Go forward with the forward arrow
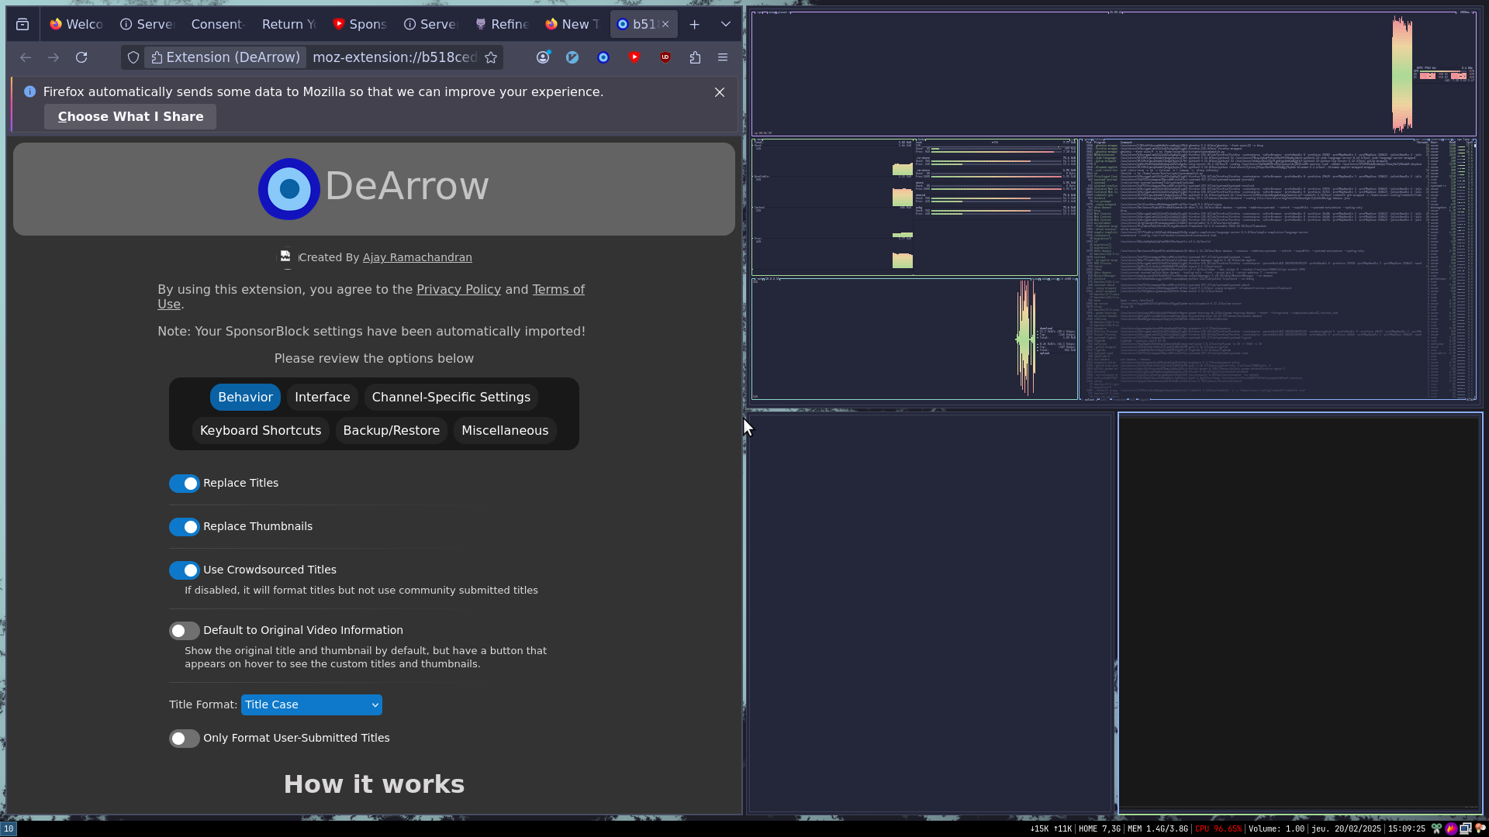This screenshot has width=1489, height=837. 54,57
